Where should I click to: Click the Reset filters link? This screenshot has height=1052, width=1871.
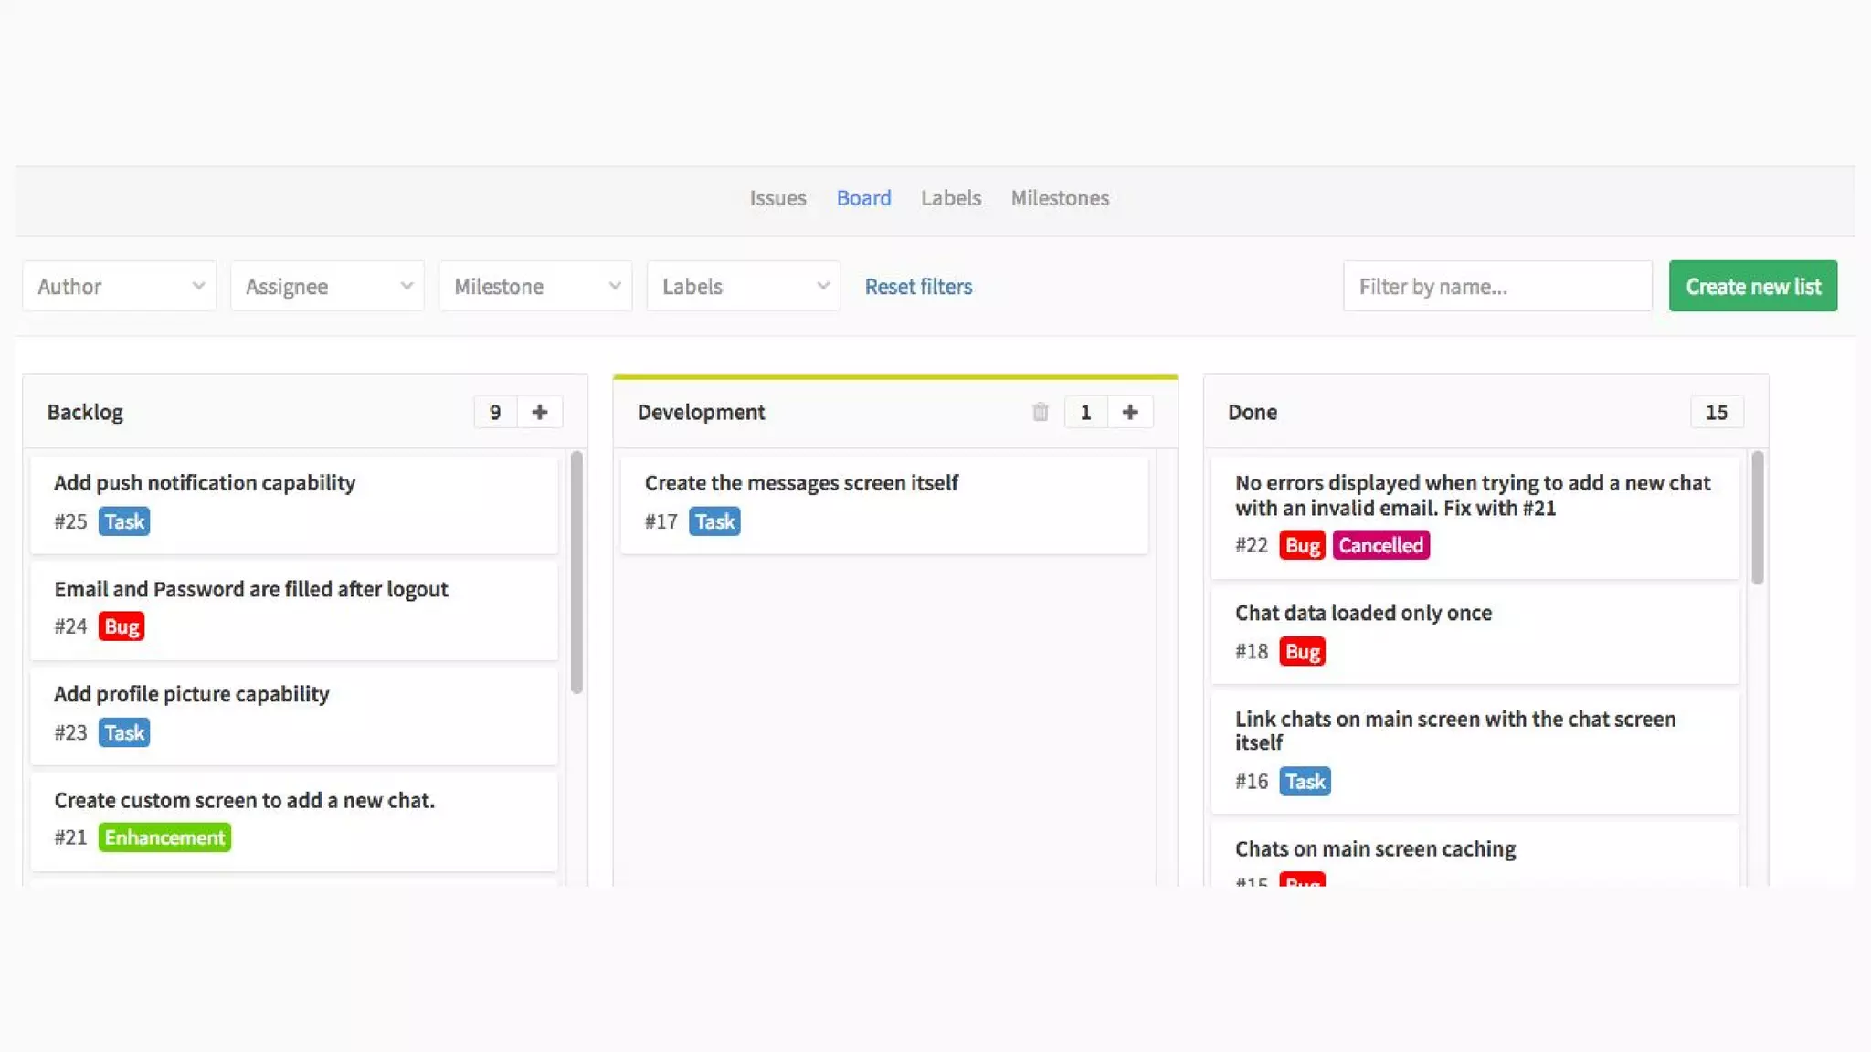918,287
